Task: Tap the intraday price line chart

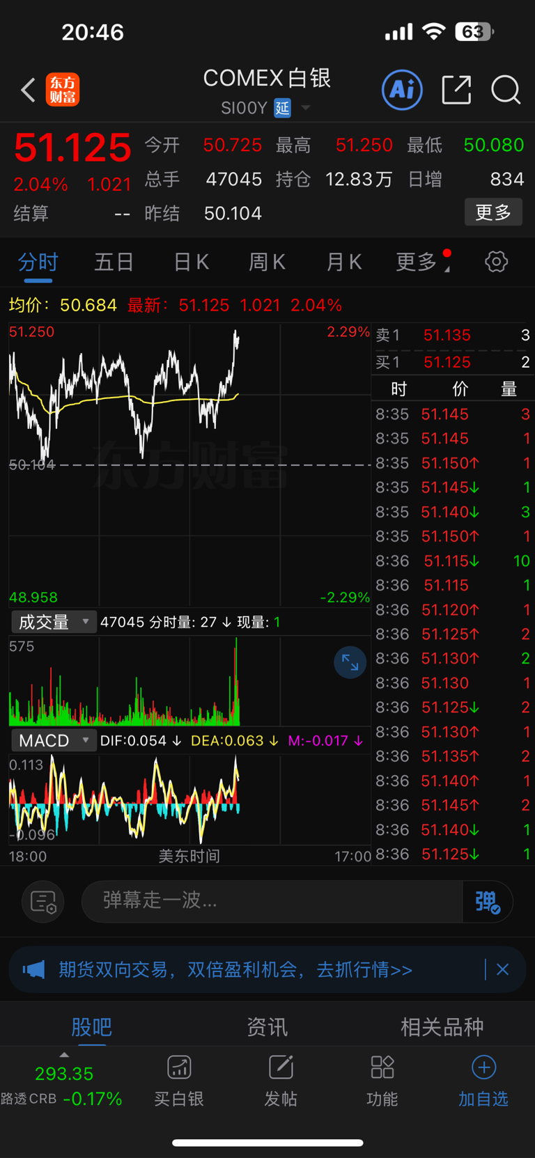Action: [x=189, y=464]
